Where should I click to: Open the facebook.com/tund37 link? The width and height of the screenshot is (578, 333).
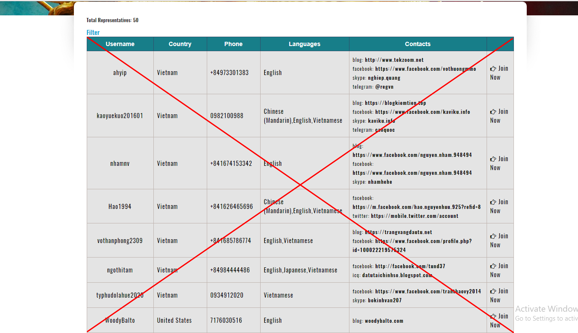[410, 266]
